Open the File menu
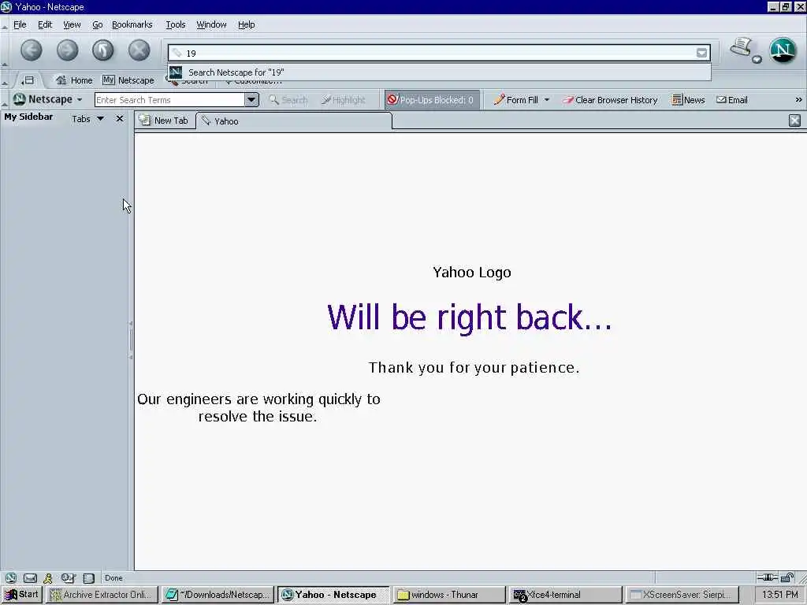The height and width of the screenshot is (605, 807). point(20,24)
